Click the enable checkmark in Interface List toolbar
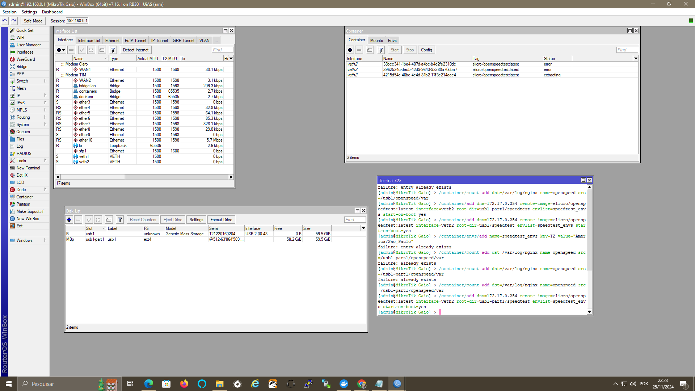This screenshot has height=391, width=695. tap(82, 50)
